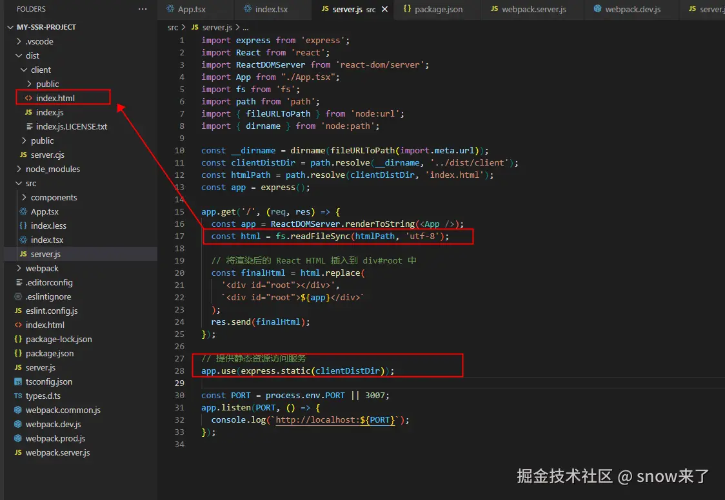Switch to the index.tsx tab

272,9
